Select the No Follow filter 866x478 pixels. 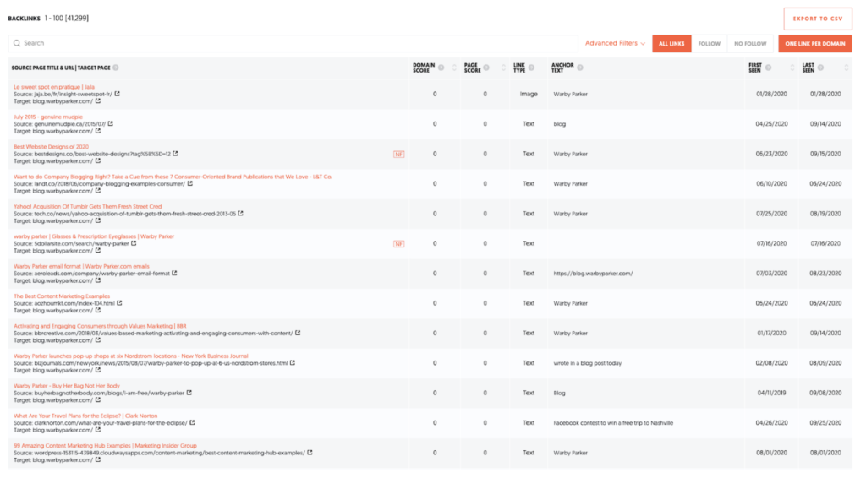750,44
